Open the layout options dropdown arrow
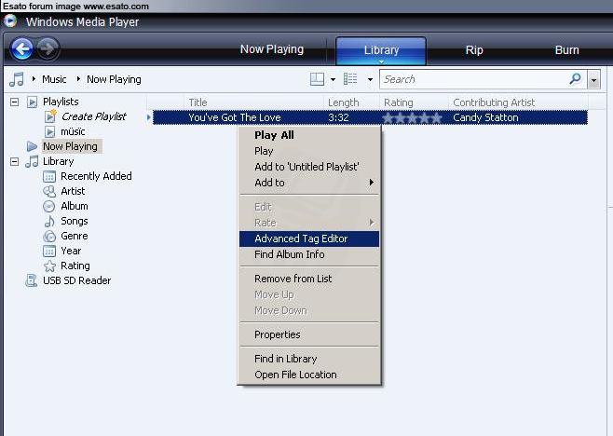613x436 pixels. click(333, 80)
